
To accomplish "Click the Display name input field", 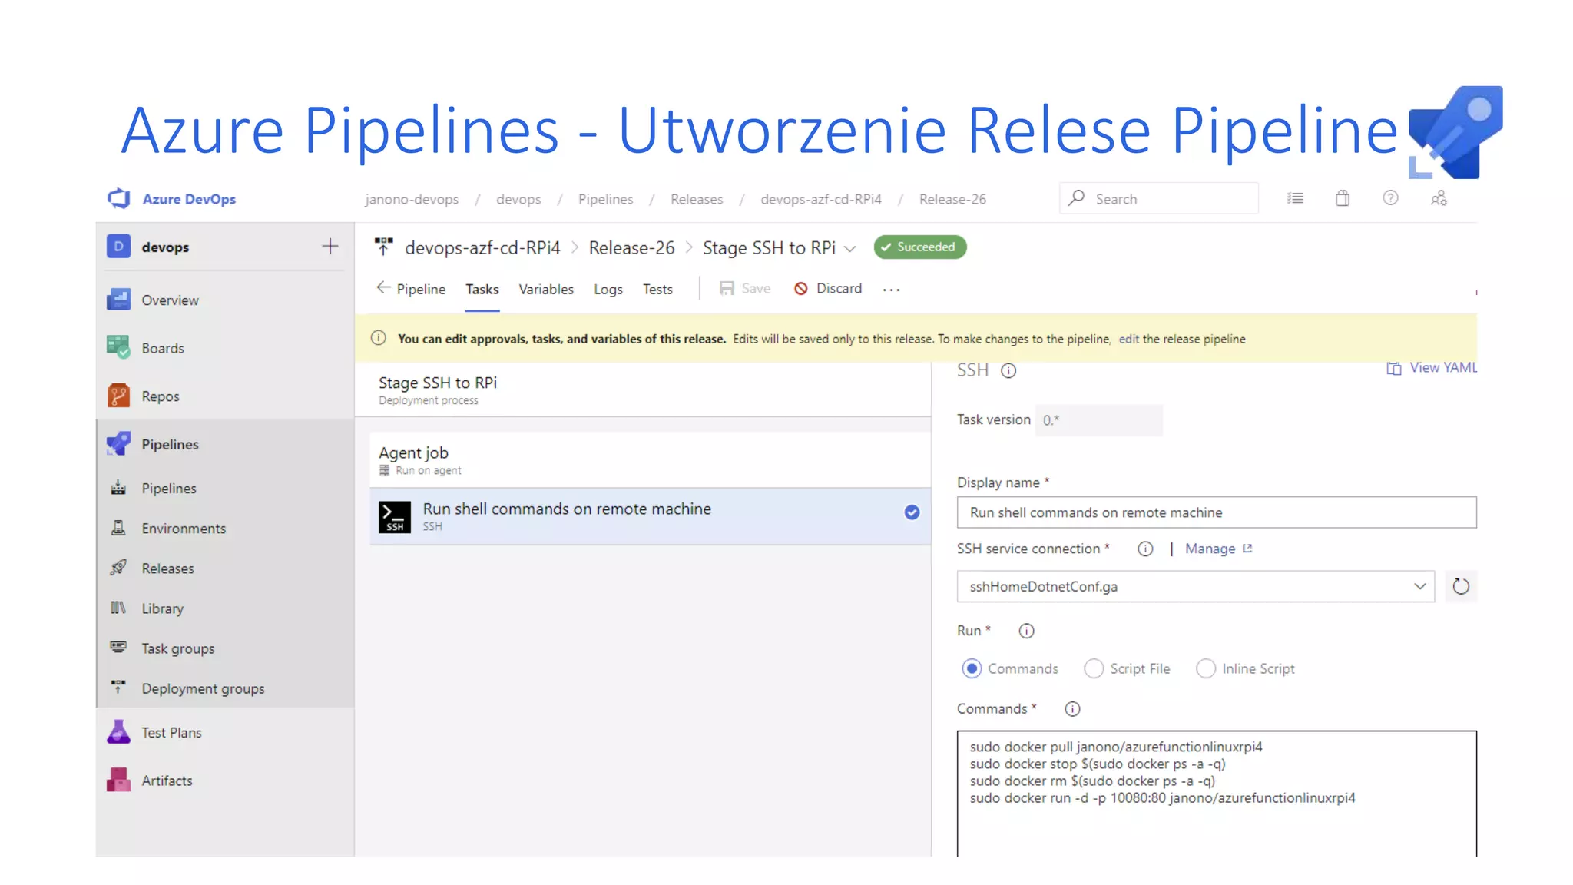I will pos(1217,512).
